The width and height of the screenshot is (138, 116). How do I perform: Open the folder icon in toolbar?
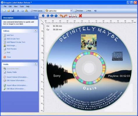pos(8,11)
